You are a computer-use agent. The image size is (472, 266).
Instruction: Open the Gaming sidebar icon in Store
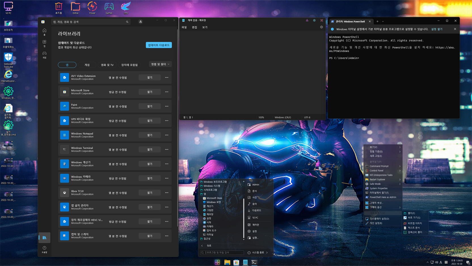tap(45, 55)
